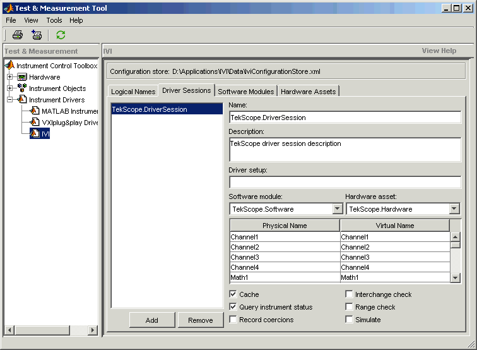Click the print preview toolbar icon
The width and height of the screenshot is (477, 350).
[x=37, y=35]
